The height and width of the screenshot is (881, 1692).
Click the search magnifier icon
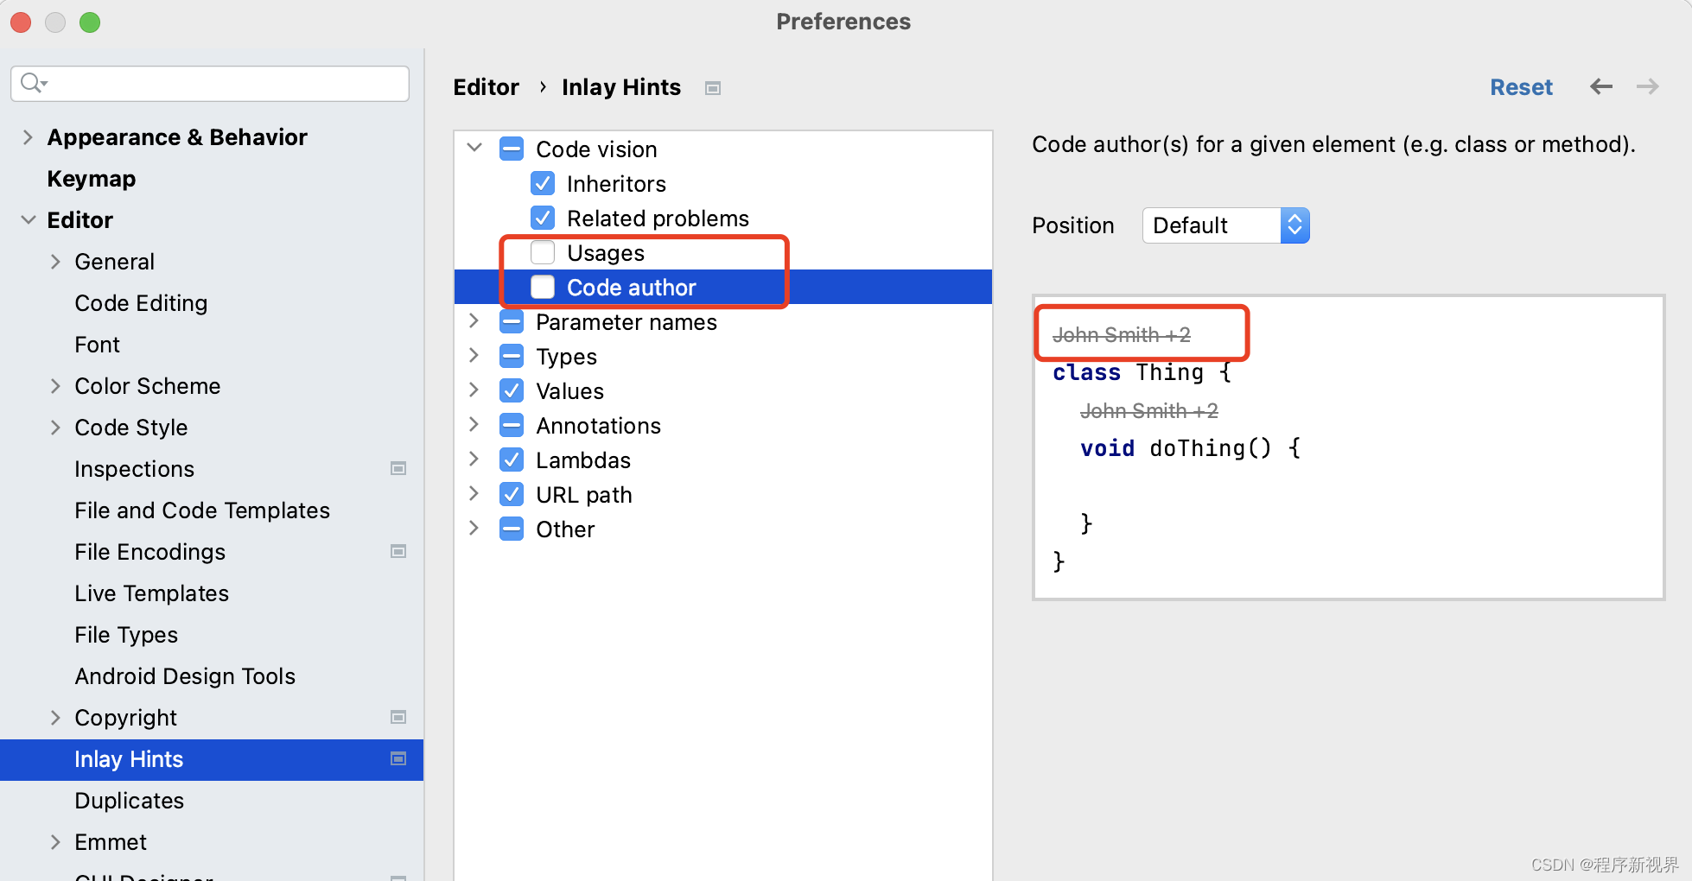tap(33, 83)
